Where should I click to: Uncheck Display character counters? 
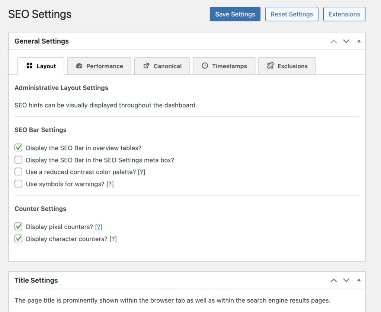(19, 239)
